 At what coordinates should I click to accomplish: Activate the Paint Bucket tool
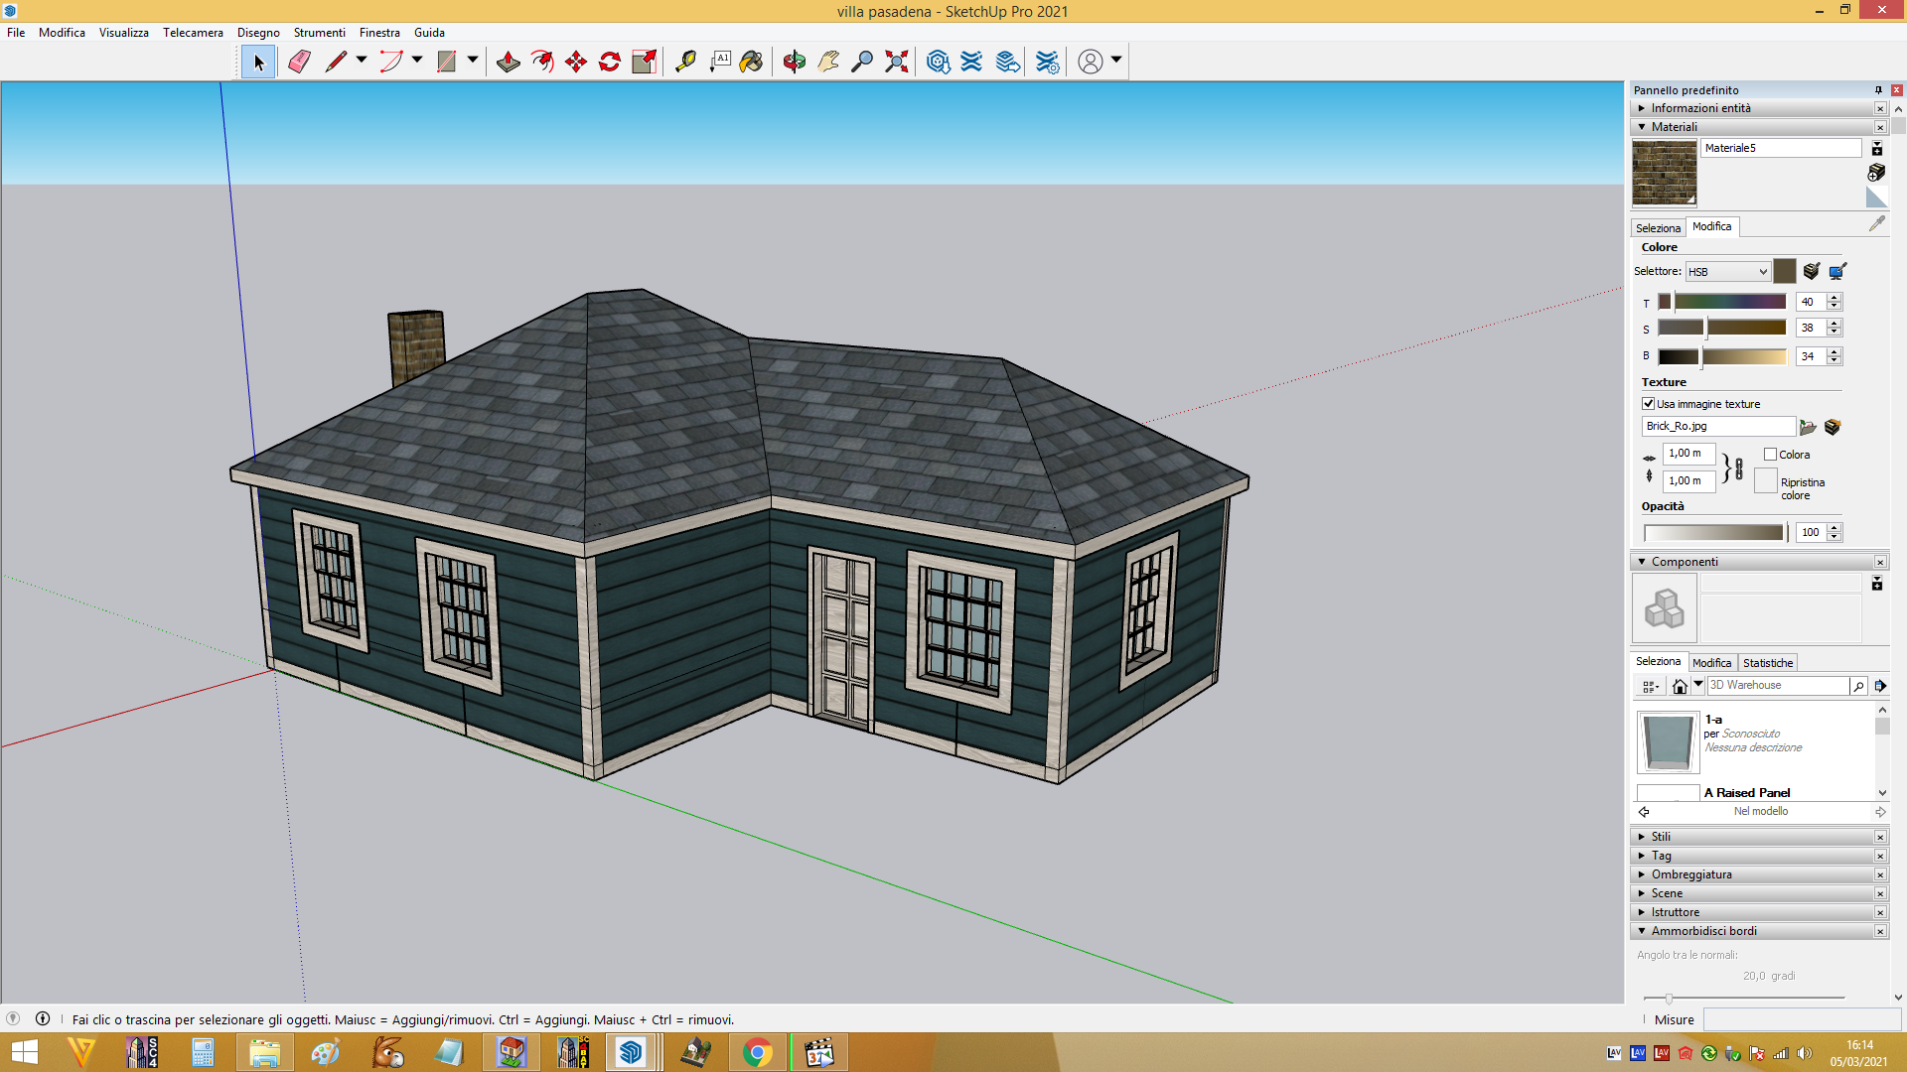point(752,62)
